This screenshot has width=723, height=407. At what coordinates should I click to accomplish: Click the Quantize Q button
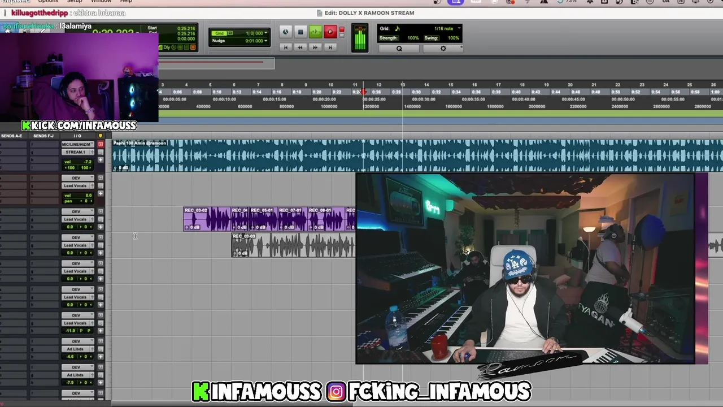pyautogui.click(x=399, y=49)
